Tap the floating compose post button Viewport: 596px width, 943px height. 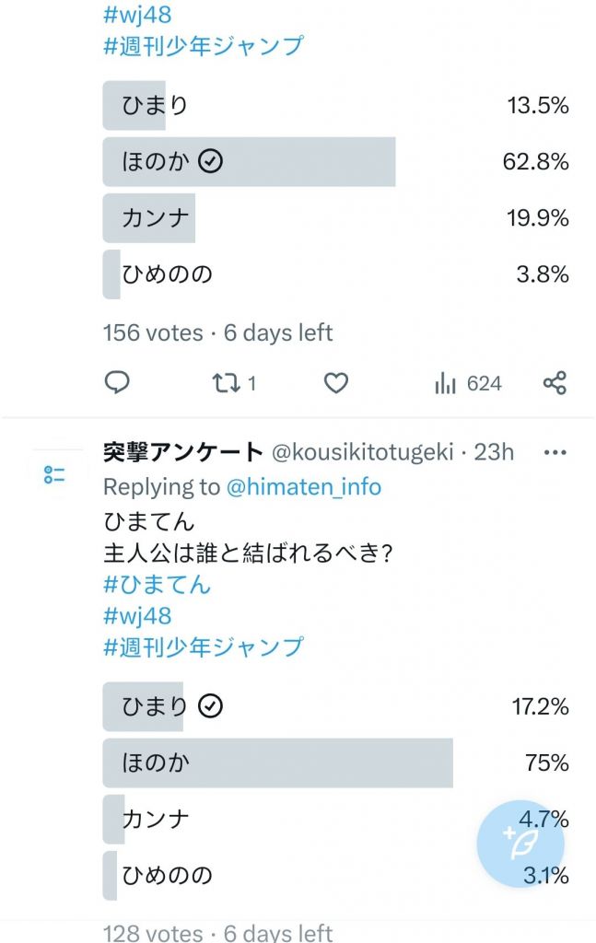pyautogui.click(x=520, y=844)
